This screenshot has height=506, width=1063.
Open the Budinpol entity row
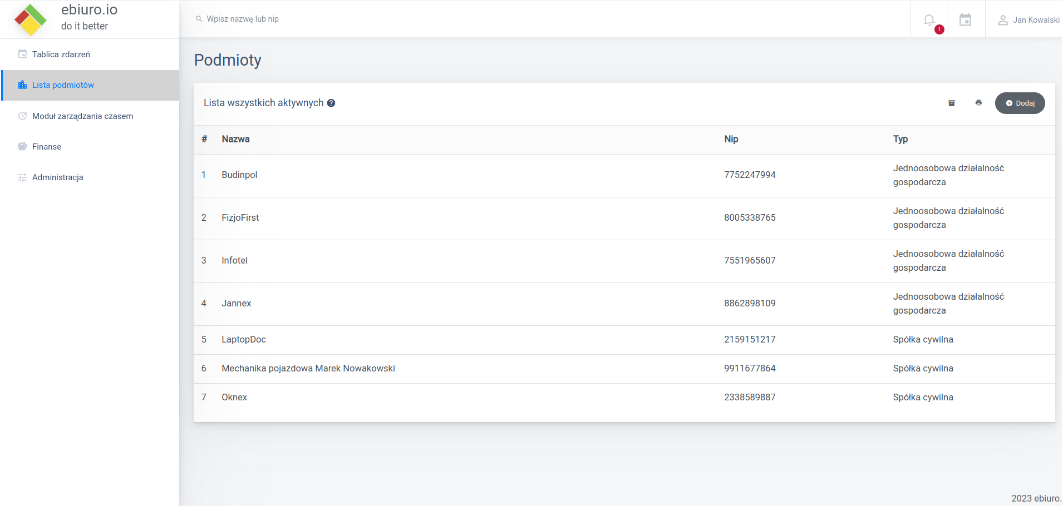click(239, 175)
